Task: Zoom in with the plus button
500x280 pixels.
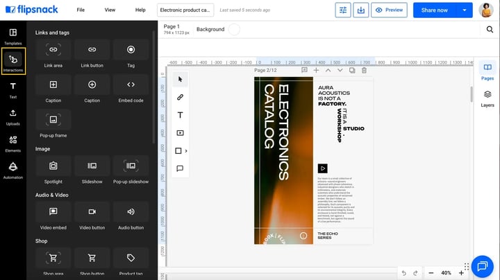Action: (x=461, y=273)
